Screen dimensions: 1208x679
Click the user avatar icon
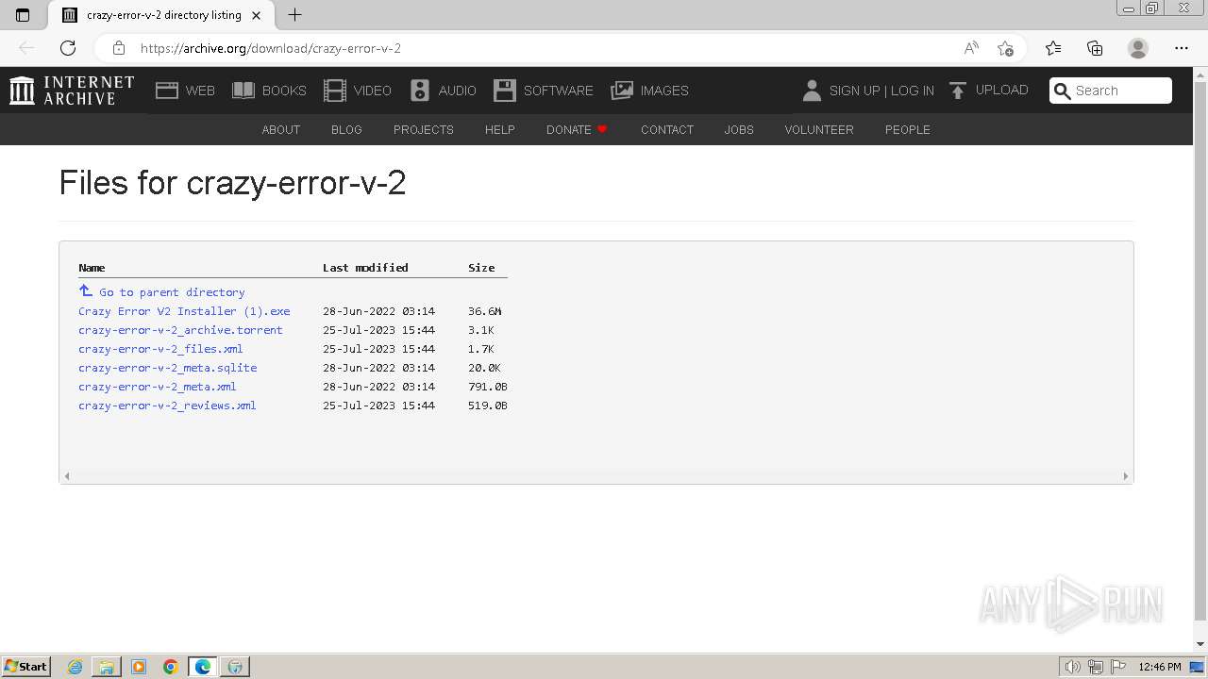click(812, 91)
